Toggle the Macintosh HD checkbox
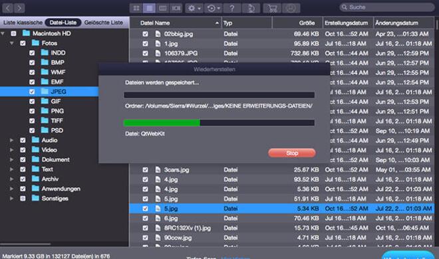Image resolution: width=439 pixels, height=259 pixels. click(13, 33)
